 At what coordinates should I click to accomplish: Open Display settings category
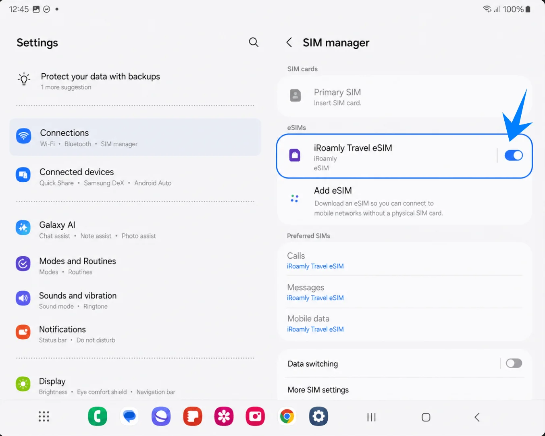click(135, 386)
